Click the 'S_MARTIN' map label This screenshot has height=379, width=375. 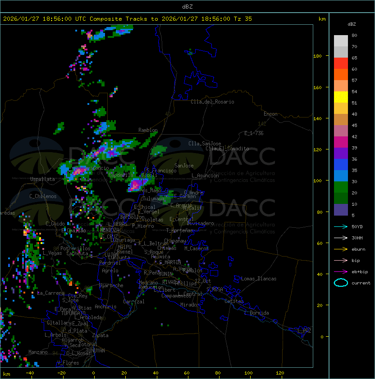tap(170, 262)
